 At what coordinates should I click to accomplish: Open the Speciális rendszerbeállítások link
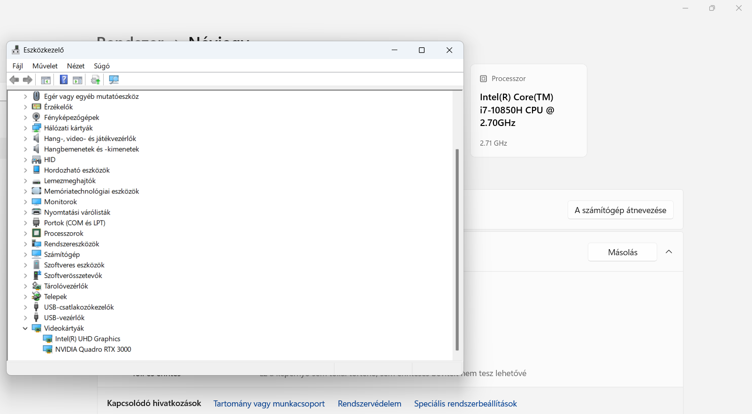tap(465, 404)
